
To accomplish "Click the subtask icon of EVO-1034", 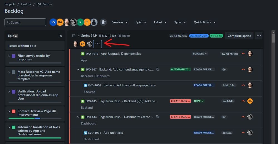I will pos(85,133).
